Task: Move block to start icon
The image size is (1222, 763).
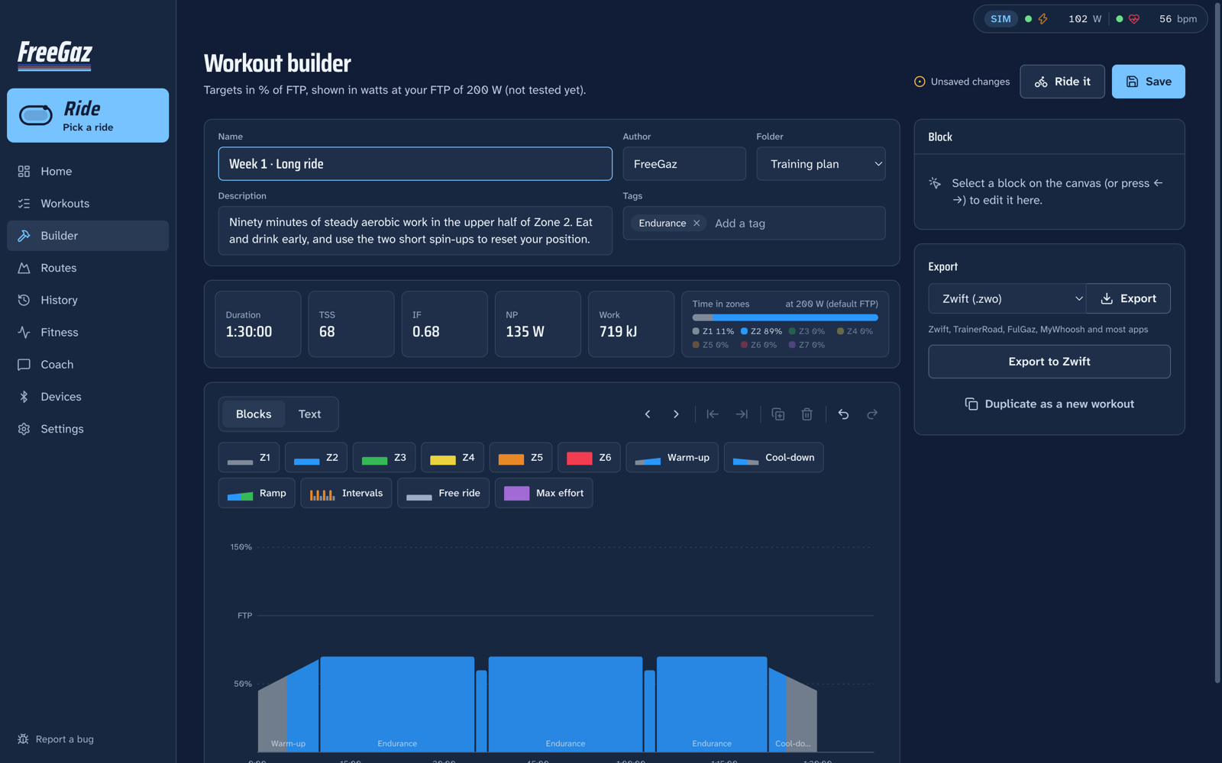Action: click(713, 414)
